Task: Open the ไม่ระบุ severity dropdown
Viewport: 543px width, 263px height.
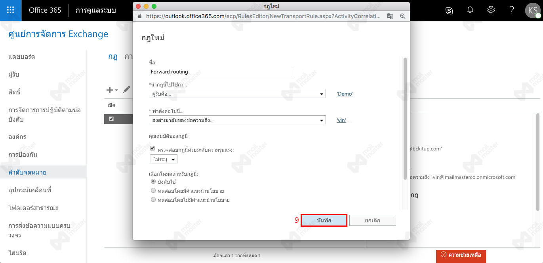Action: (164, 159)
